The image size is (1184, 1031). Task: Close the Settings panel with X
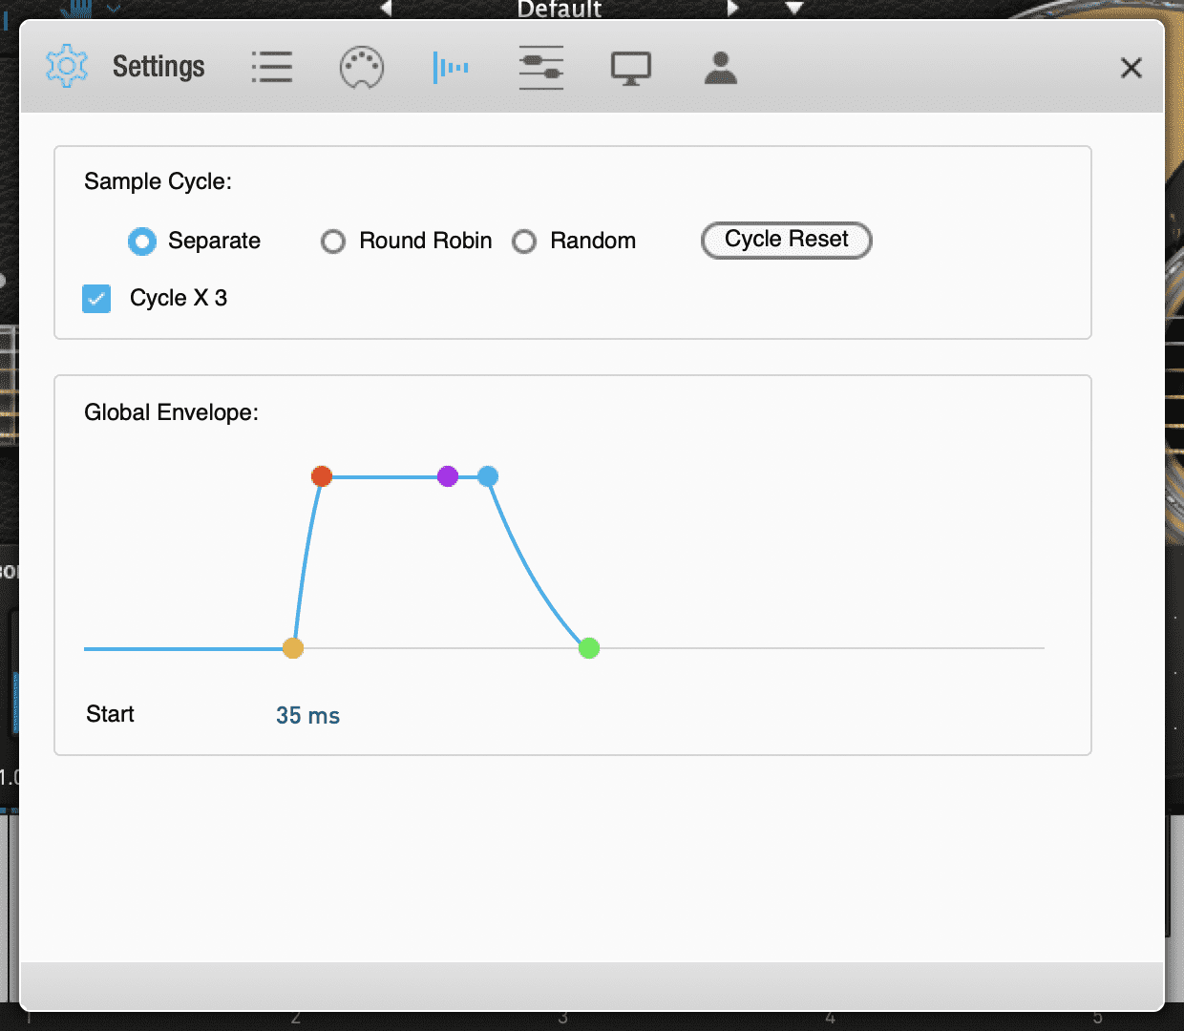[1131, 68]
